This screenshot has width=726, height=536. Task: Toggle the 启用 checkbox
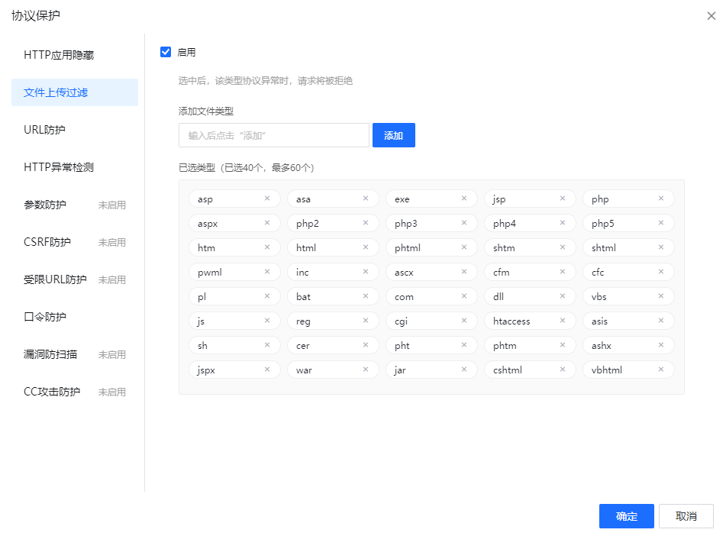tap(166, 52)
